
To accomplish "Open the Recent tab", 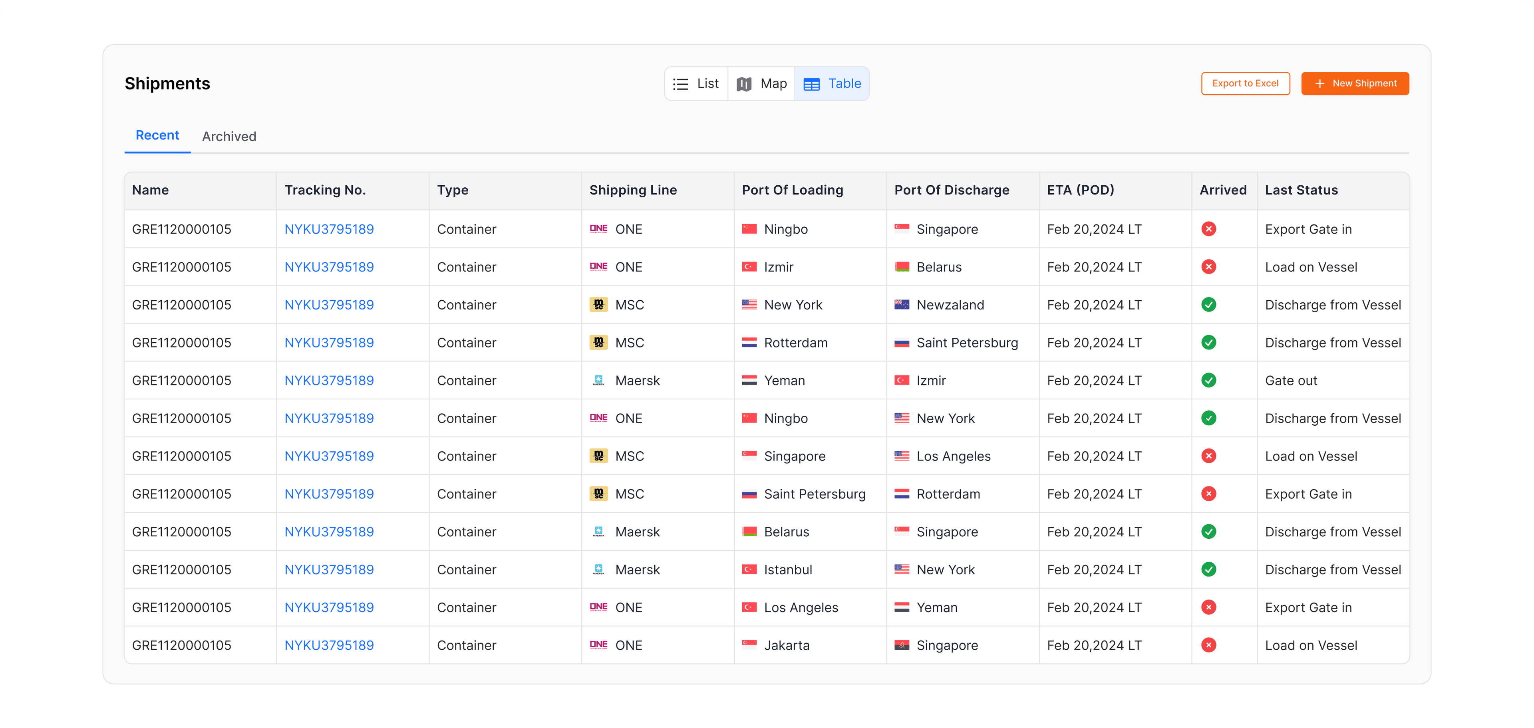I will point(157,136).
